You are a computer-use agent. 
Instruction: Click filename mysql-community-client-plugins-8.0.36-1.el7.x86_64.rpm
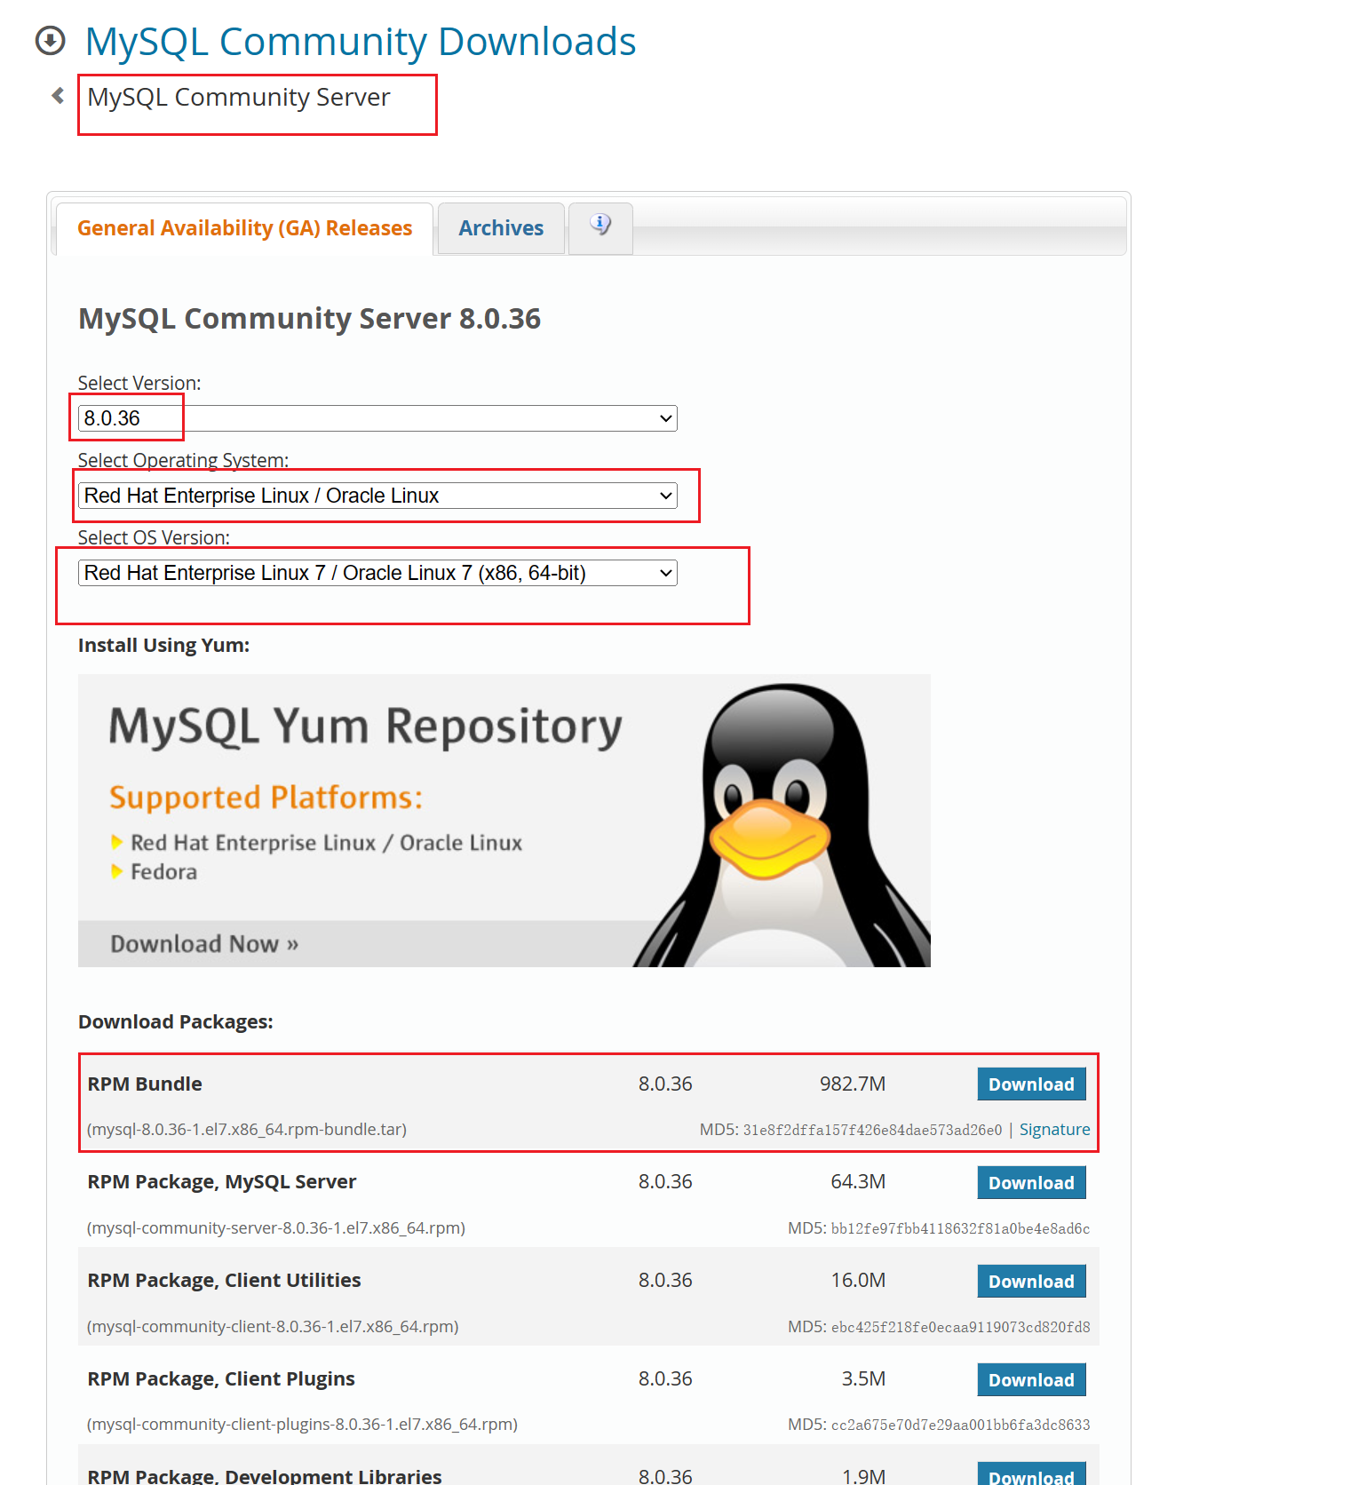pos(302,1425)
